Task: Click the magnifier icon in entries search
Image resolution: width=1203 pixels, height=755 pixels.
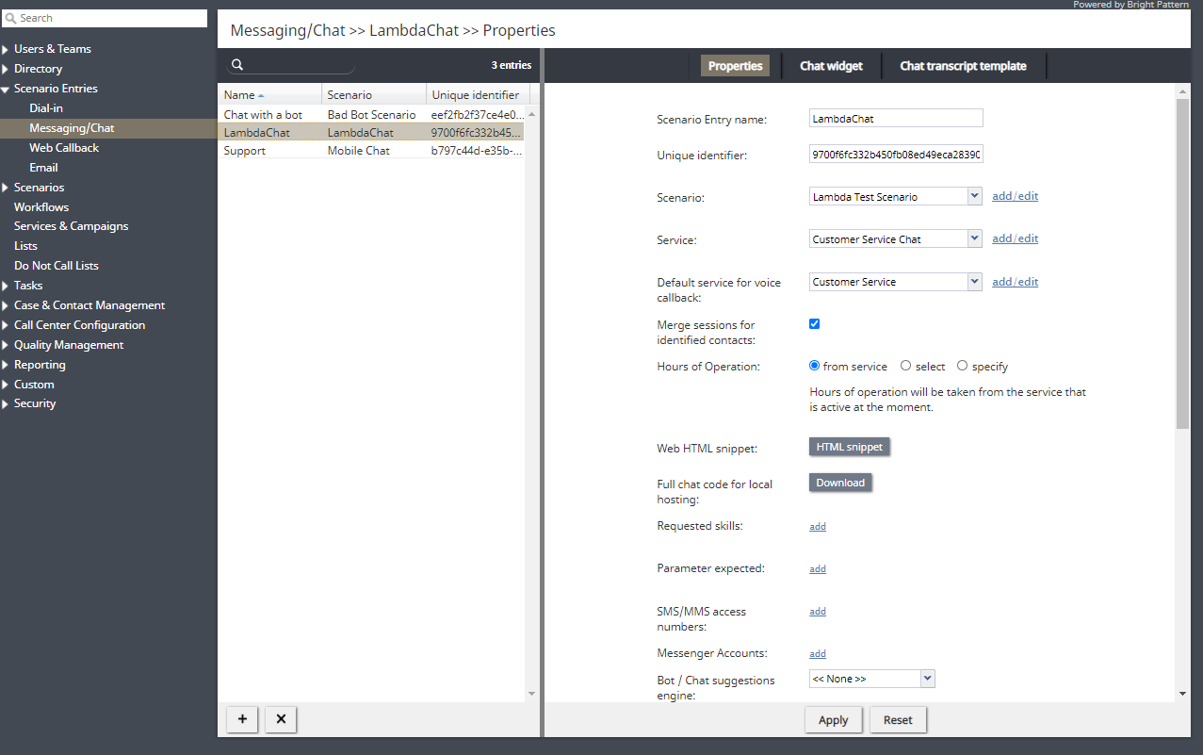Action: 237,65
